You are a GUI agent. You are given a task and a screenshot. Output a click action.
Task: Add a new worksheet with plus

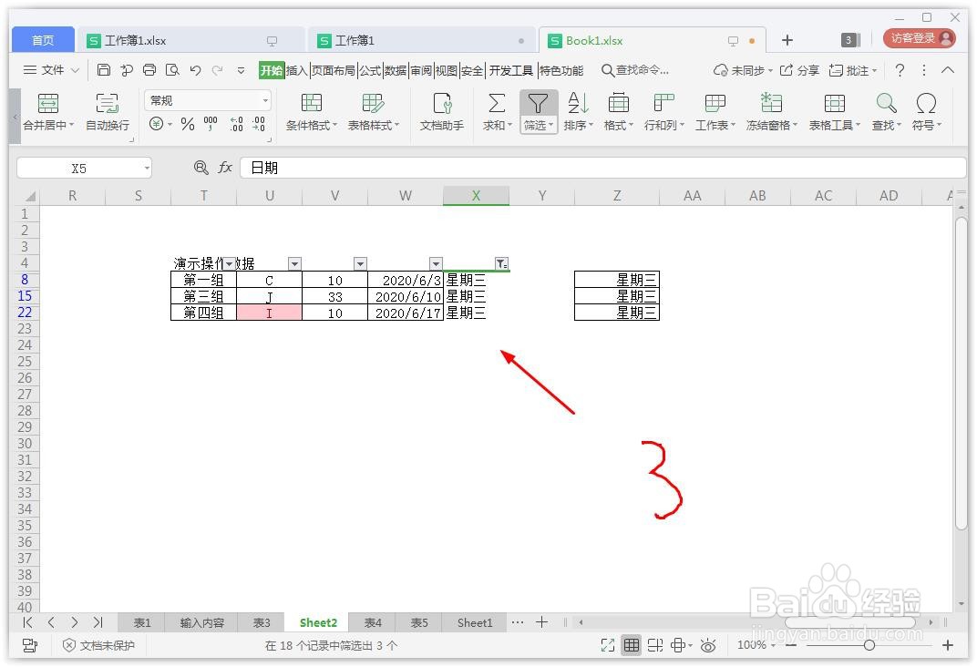click(x=542, y=622)
